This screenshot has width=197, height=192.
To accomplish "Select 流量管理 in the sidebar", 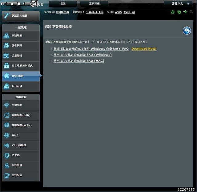I will (x=21, y=56).
